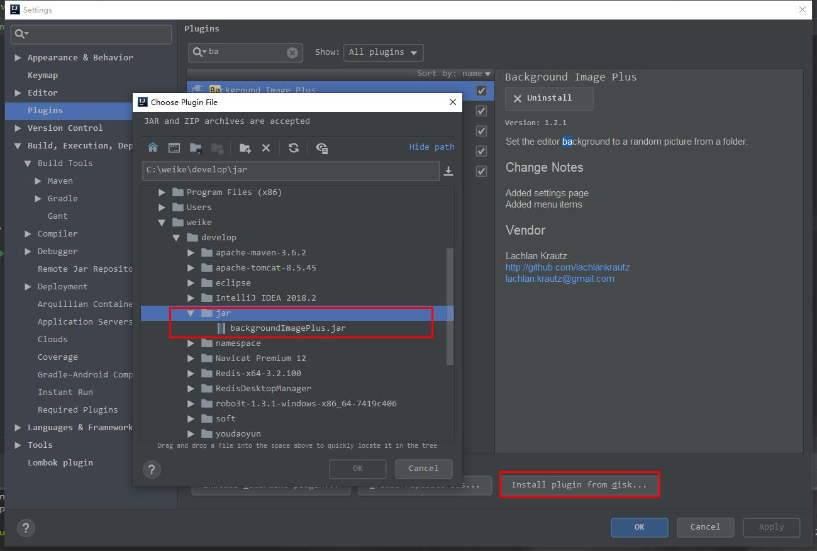Toggle the second plugin checkbox in list
817x551 pixels.
pos(481,111)
